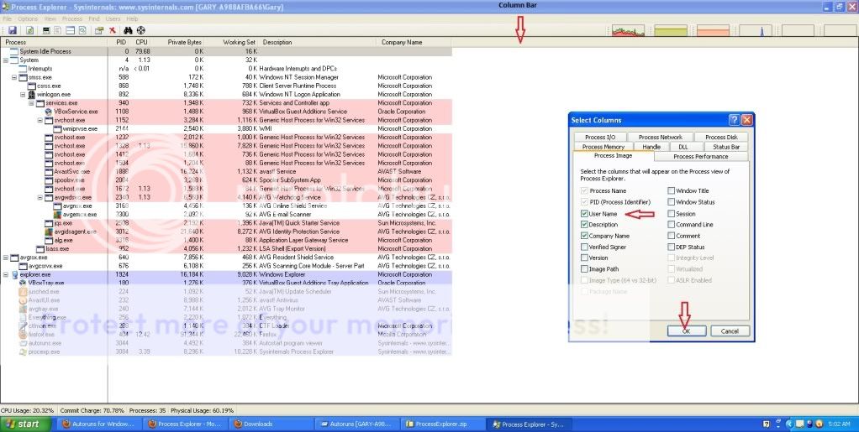Collapse svchost.exe node with PID 1152
Screen dimensions: 859x432
40,120
